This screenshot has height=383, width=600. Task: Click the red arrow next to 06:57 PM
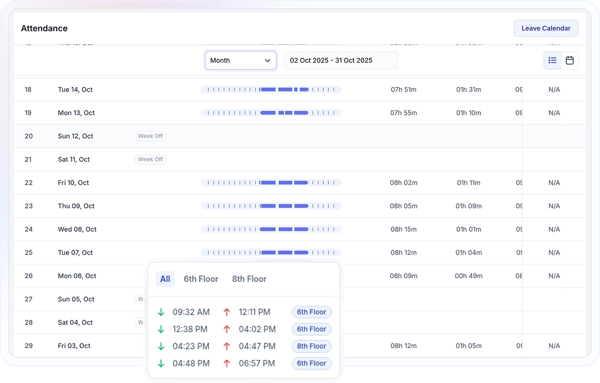point(227,364)
